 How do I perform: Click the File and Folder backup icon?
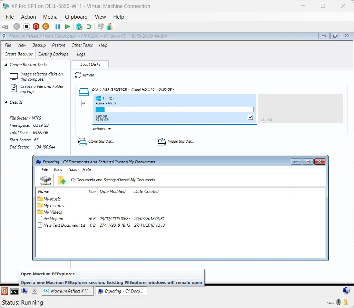(x=14, y=88)
